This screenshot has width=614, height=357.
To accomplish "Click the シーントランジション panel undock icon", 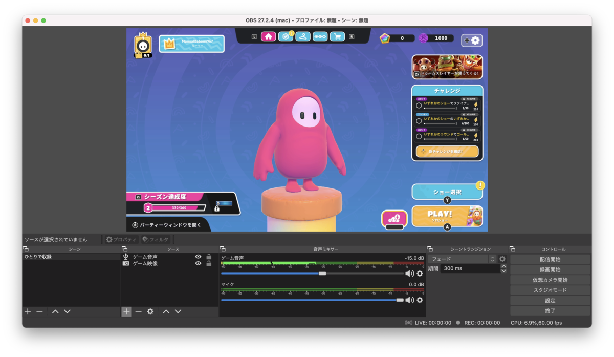I will tap(430, 249).
